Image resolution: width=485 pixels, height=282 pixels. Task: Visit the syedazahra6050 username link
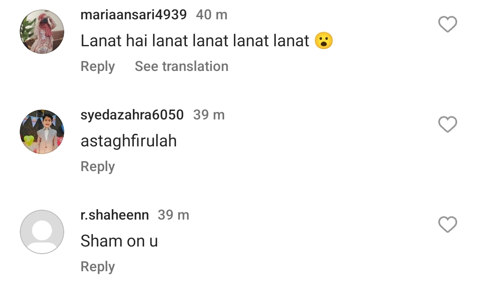132,115
